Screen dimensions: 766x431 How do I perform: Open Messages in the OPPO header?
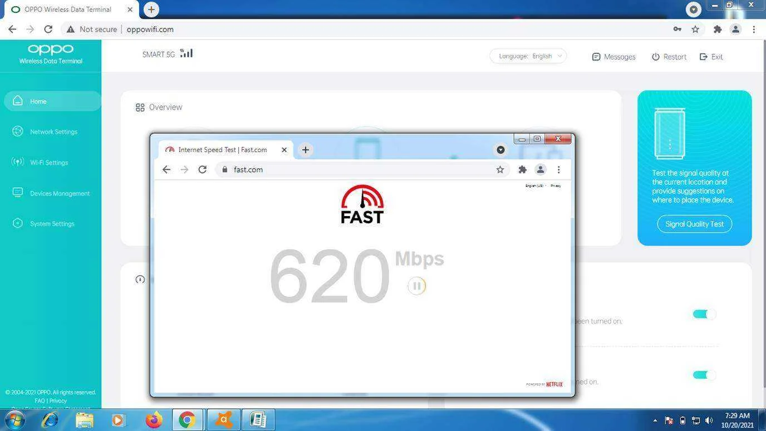pyautogui.click(x=613, y=57)
